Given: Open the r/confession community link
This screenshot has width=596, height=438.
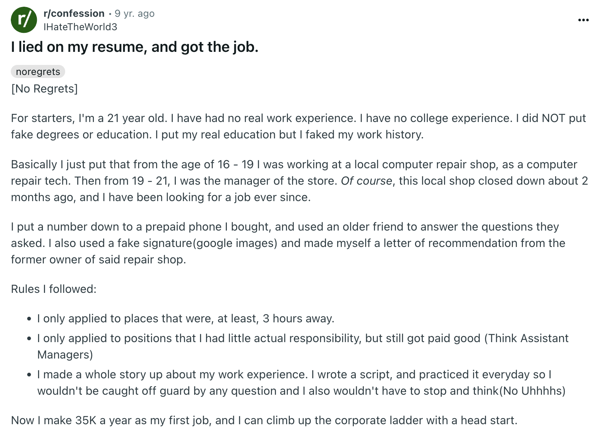Looking at the screenshot, I should 74,13.
